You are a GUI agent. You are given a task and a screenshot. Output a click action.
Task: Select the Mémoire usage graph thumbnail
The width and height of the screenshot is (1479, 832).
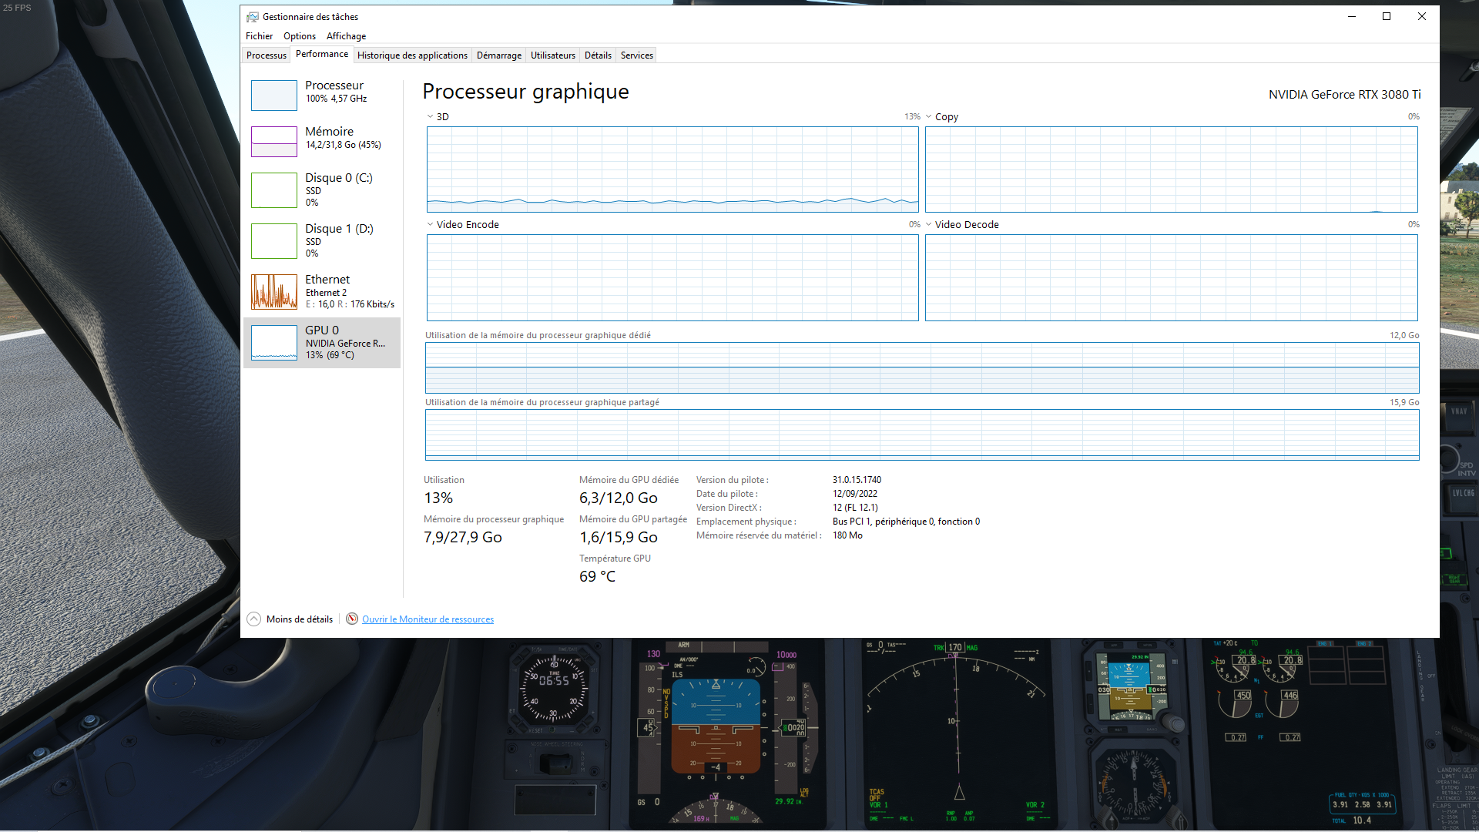(273, 142)
